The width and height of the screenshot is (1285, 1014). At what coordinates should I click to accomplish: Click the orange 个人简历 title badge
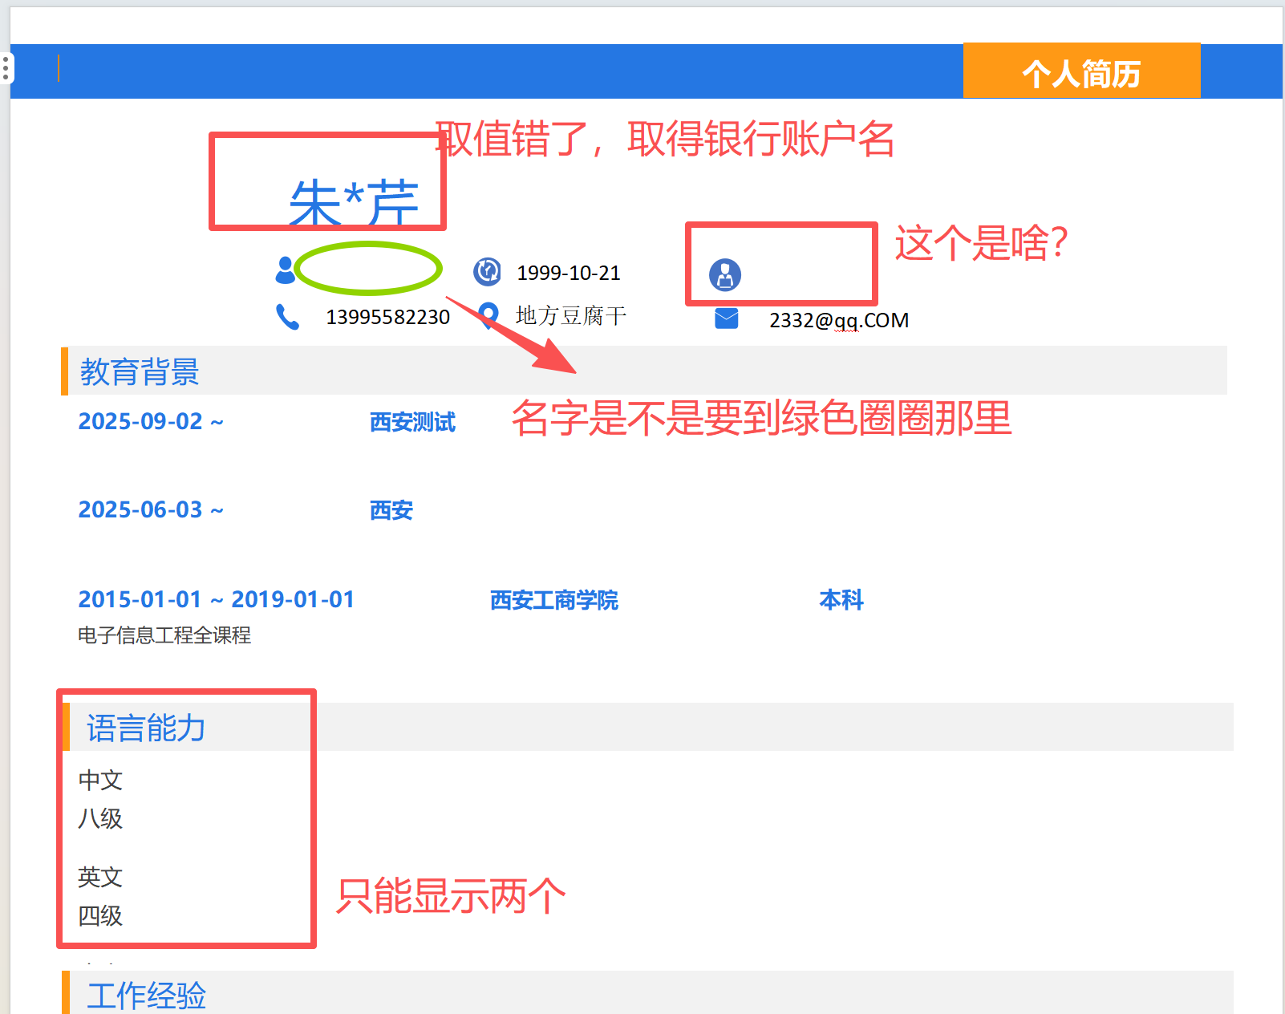[1080, 72]
